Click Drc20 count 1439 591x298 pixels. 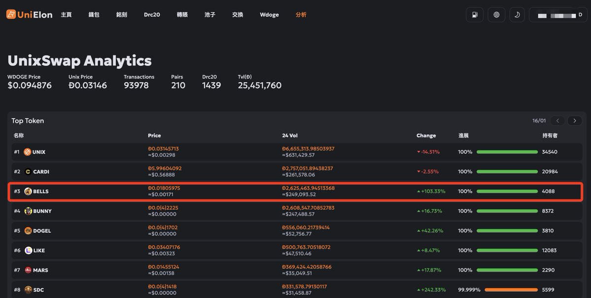click(x=211, y=86)
